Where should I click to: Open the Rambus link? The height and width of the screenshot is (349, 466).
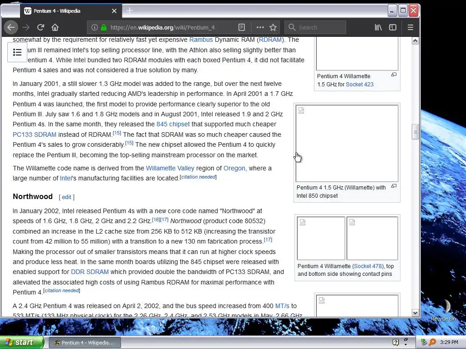click(x=201, y=40)
